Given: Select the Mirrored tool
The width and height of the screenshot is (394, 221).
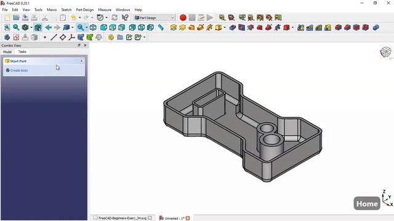Looking at the screenshot, I should point(301,28).
